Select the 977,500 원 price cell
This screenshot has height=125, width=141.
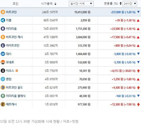pyautogui.click(x=84, y=104)
